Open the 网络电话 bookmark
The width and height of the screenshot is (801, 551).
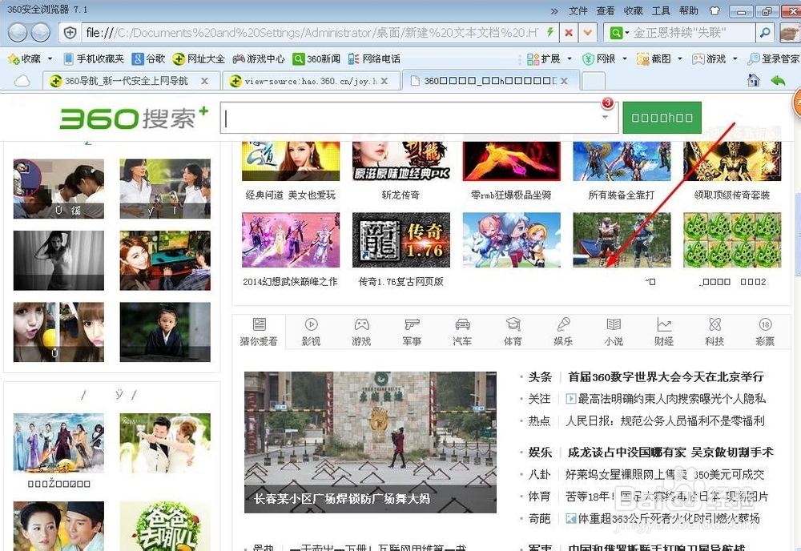[x=374, y=59]
